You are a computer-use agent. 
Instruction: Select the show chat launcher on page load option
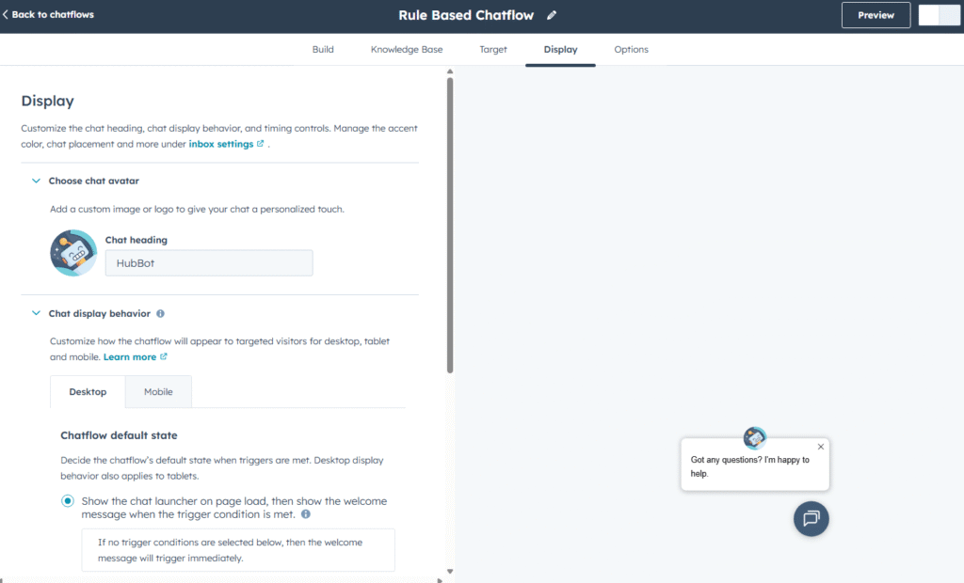(67, 501)
